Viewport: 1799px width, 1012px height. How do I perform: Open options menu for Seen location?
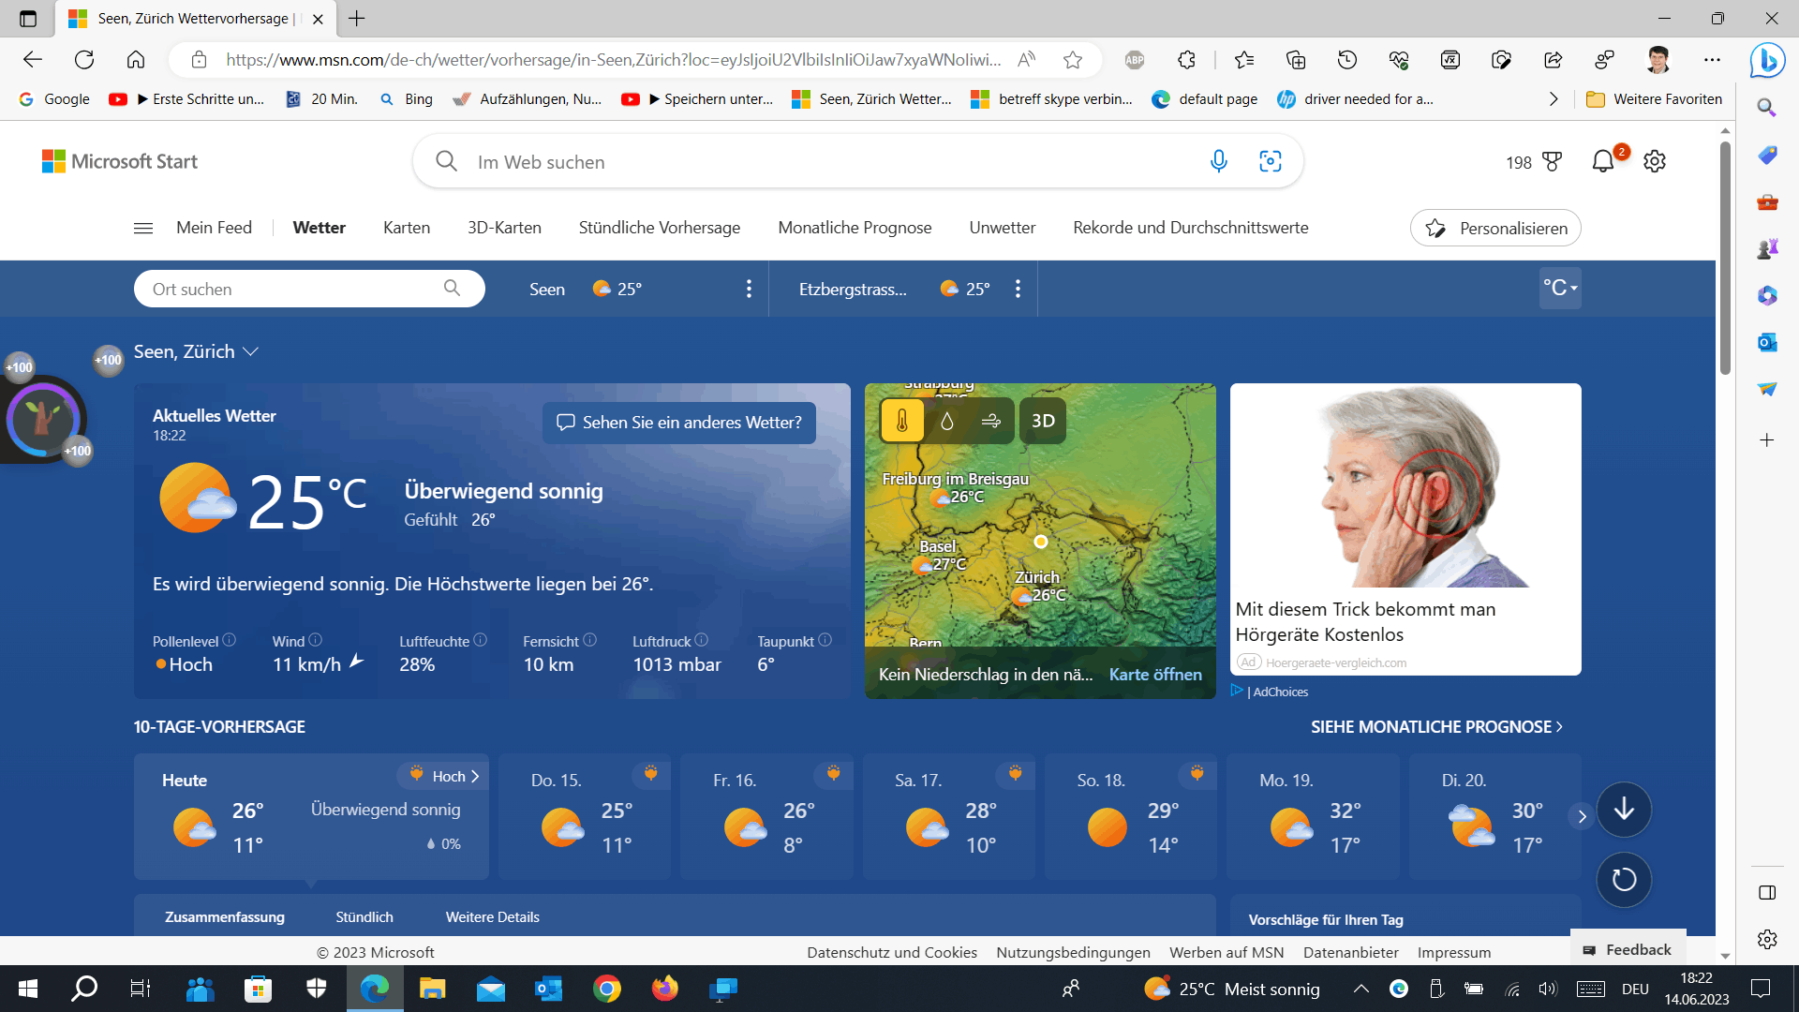coord(749,289)
